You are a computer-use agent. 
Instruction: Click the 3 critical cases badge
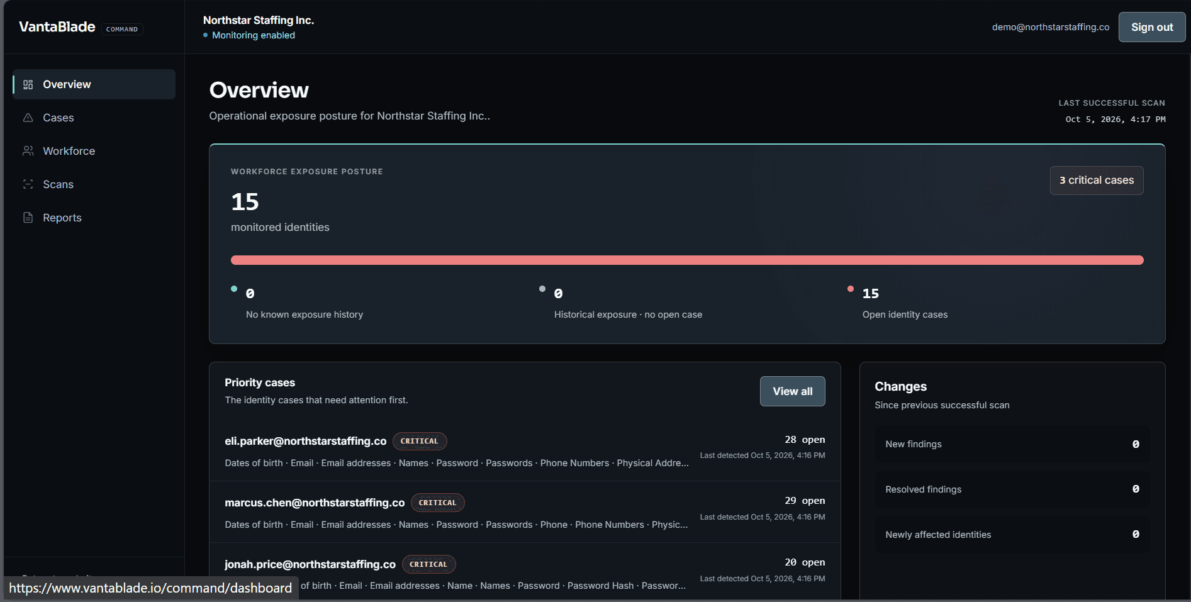pyautogui.click(x=1097, y=181)
